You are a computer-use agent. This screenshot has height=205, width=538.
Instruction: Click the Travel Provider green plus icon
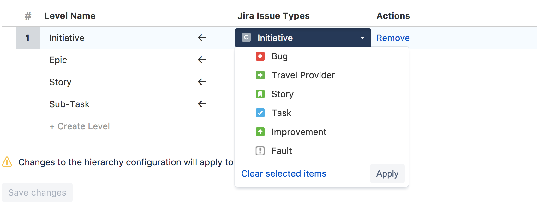(x=260, y=75)
